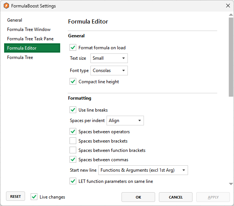The image size is (234, 206).
Task: Toggle Compact line height checkbox
Action: coord(73,82)
